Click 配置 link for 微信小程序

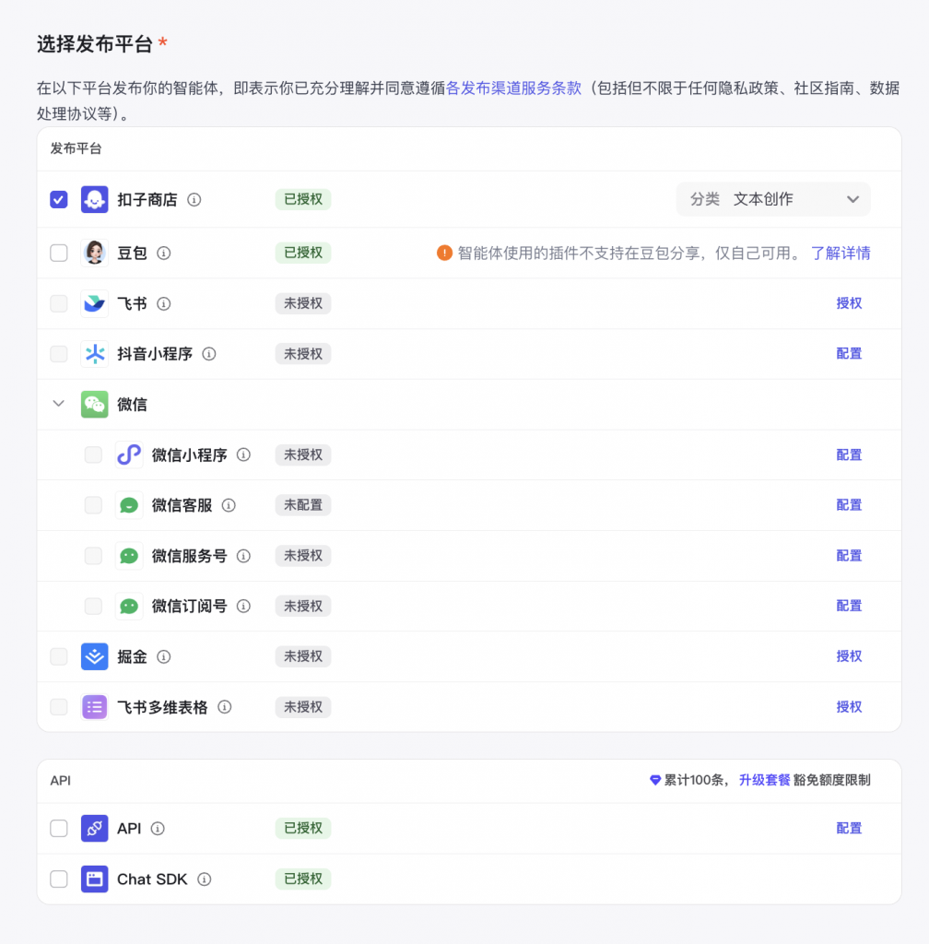point(849,455)
